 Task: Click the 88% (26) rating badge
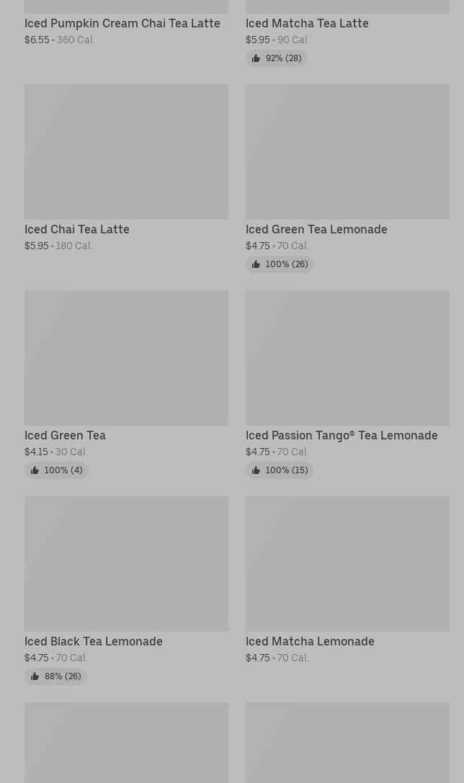click(56, 676)
